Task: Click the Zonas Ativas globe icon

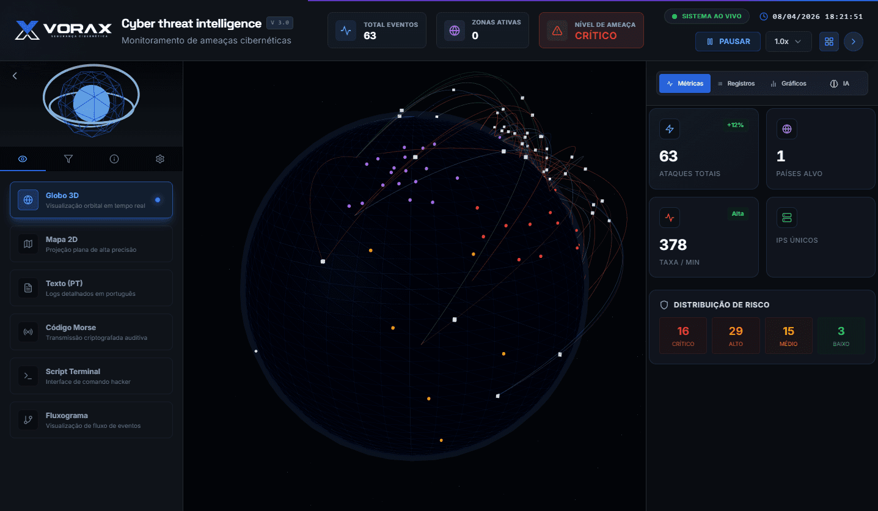Action: (x=455, y=30)
